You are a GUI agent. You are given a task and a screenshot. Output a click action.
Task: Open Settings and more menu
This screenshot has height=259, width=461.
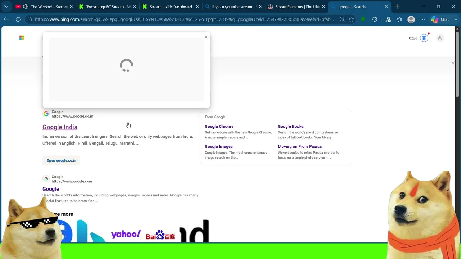pos(422,19)
